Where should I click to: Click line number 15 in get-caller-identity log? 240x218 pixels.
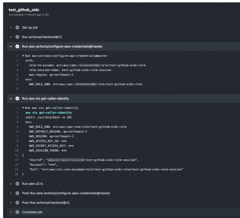pyautogui.click(x=16, y=169)
